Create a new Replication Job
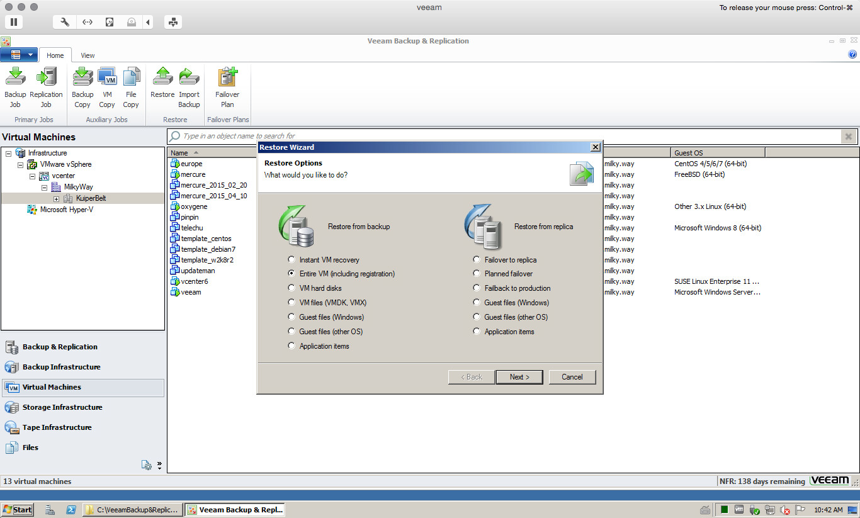 tap(46, 87)
